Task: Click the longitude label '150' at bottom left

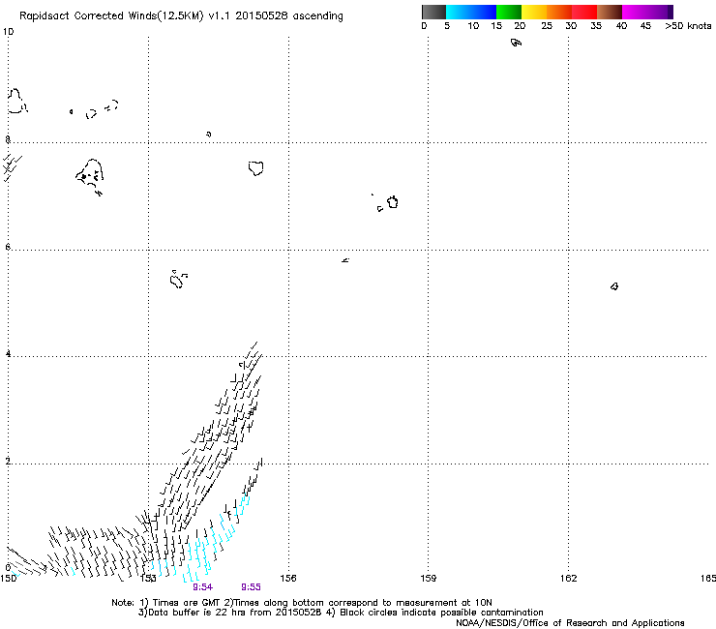Action: tap(8, 579)
